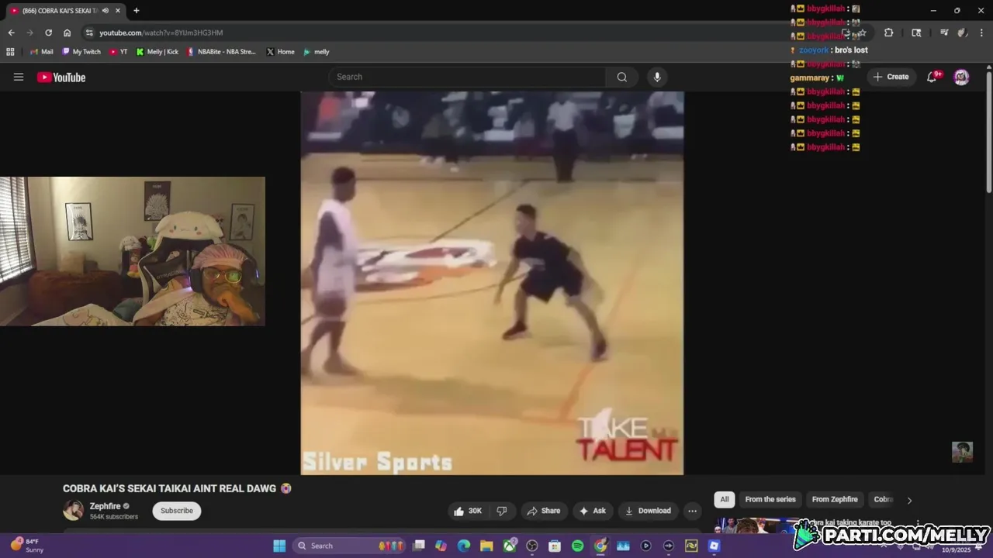
Task: Open File Explorer from the taskbar
Action: tap(486, 546)
